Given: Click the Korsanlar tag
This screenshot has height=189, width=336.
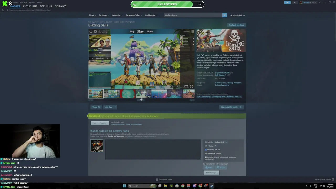Looking at the screenshot, I should tap(230, 97).
